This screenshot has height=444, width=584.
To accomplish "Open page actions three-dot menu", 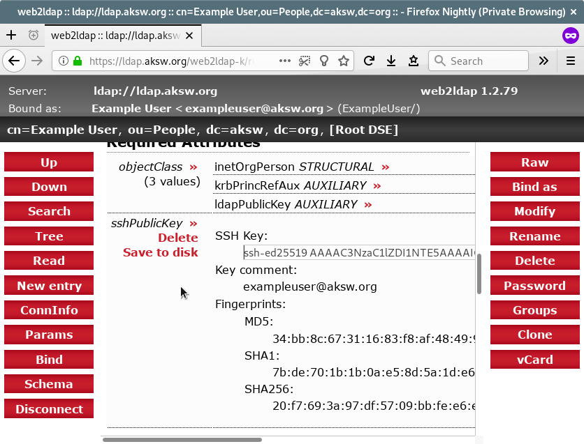I will coord(284,61).
